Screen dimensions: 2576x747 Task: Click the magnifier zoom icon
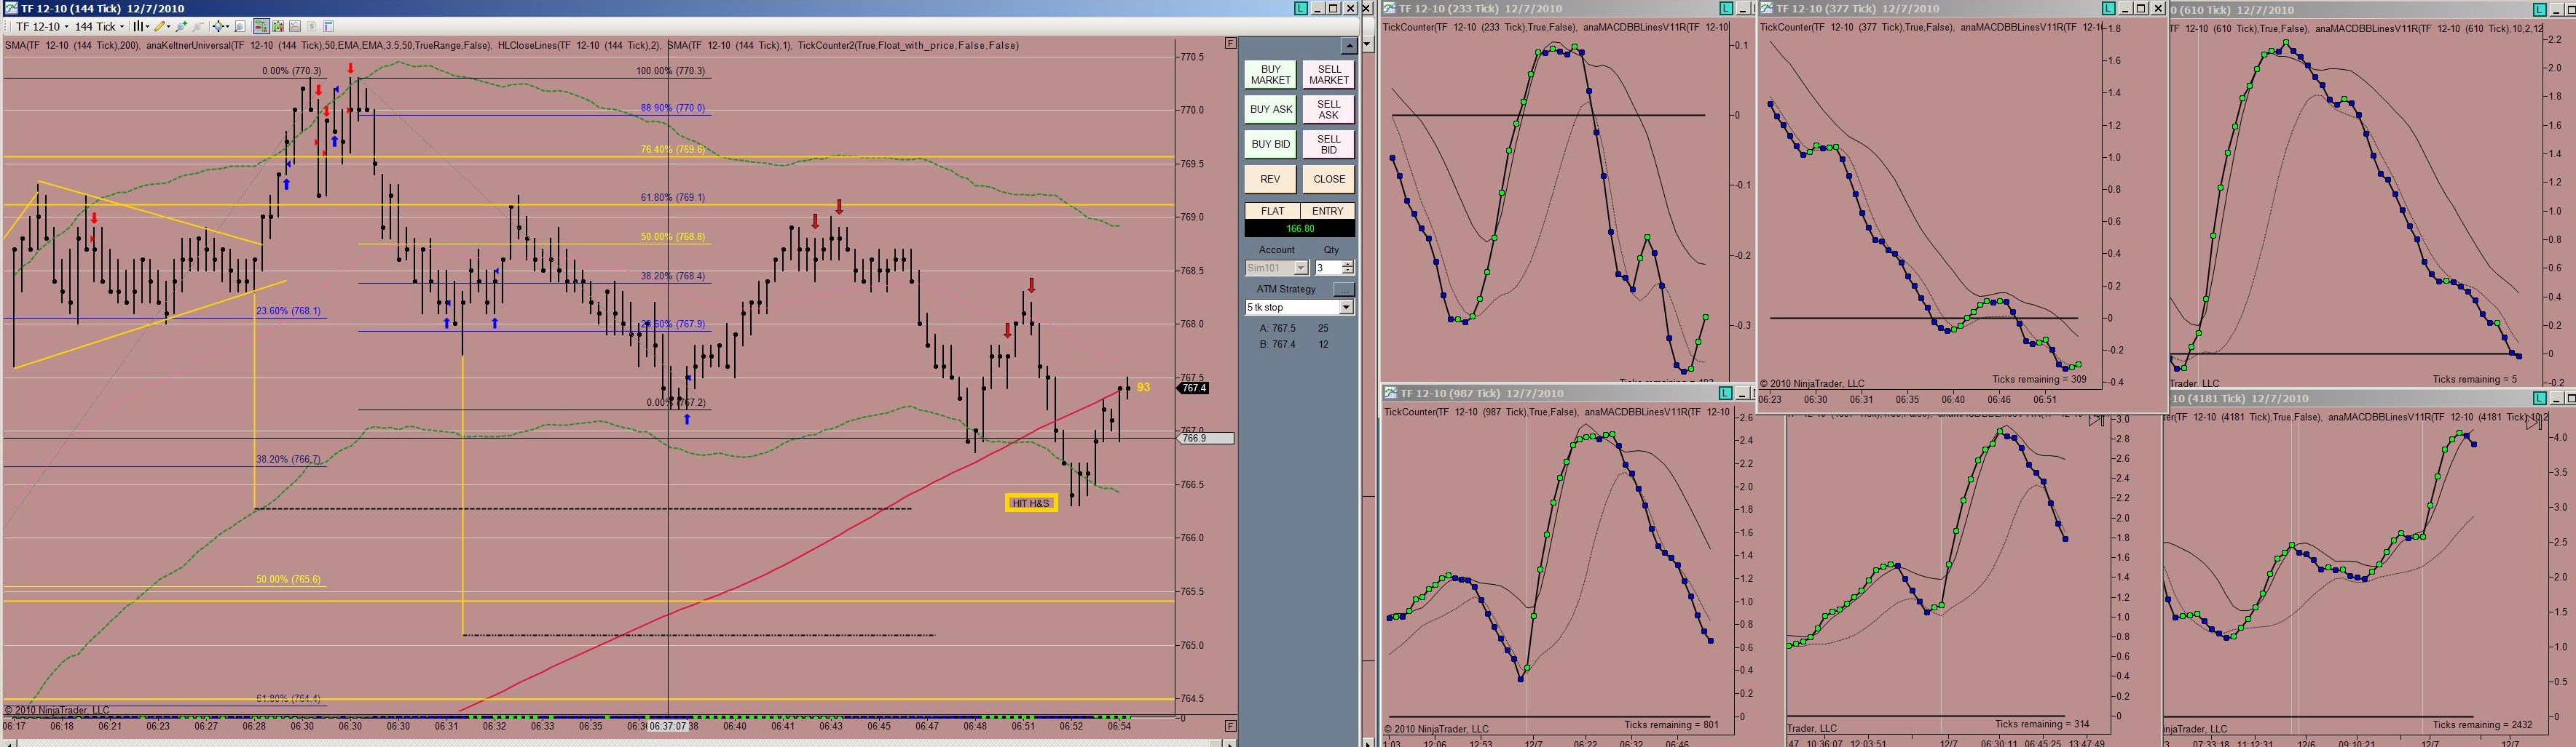click(242, 26)
